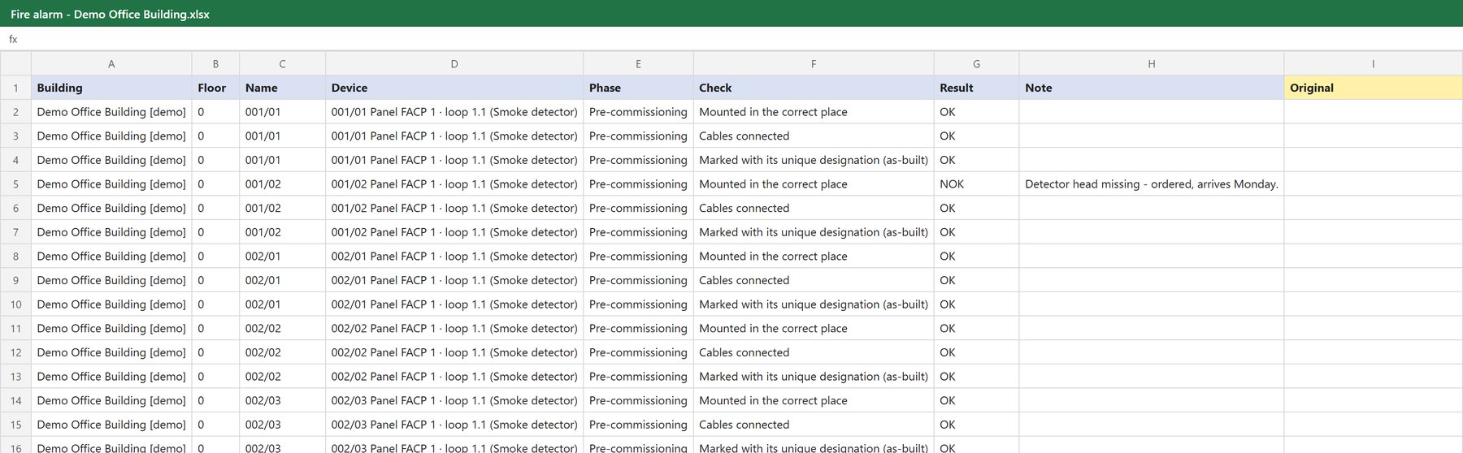
Task: Click the Phase header cell
Action: (x=638, y=88)
